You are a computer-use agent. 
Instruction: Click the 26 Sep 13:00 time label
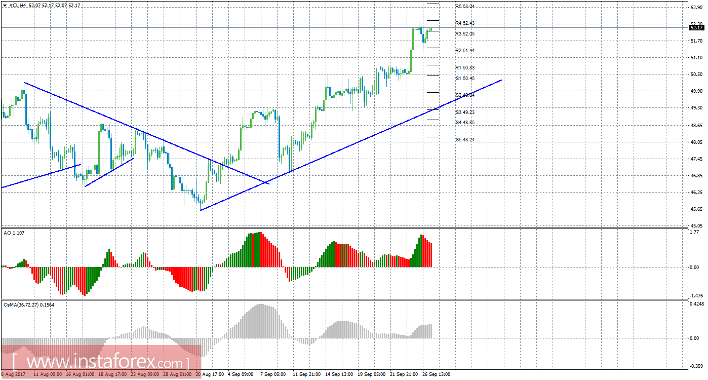pos(437,374)
